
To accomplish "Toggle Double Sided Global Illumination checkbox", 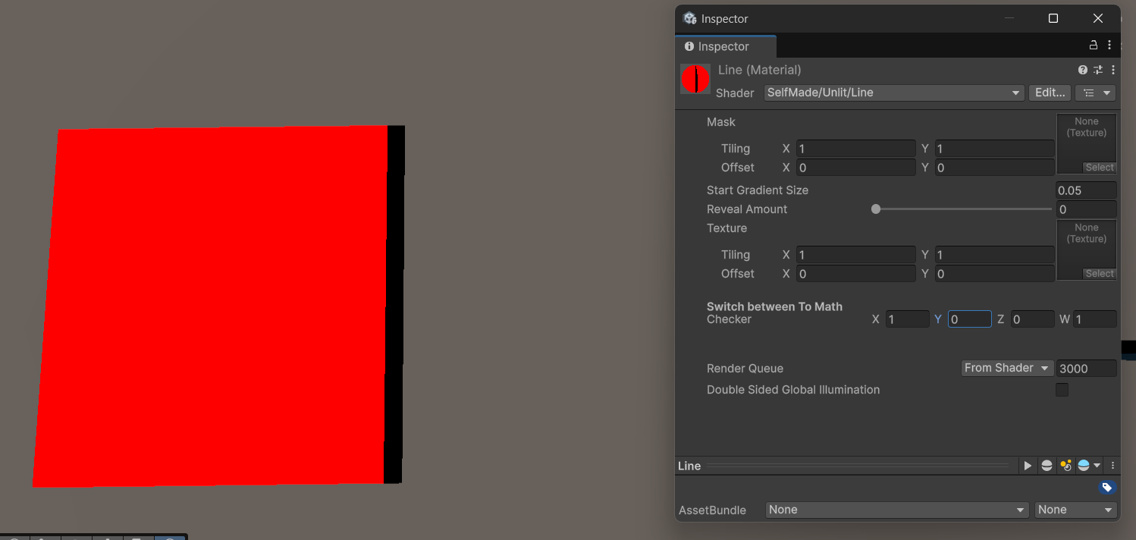I will (x=1062, y=390).
